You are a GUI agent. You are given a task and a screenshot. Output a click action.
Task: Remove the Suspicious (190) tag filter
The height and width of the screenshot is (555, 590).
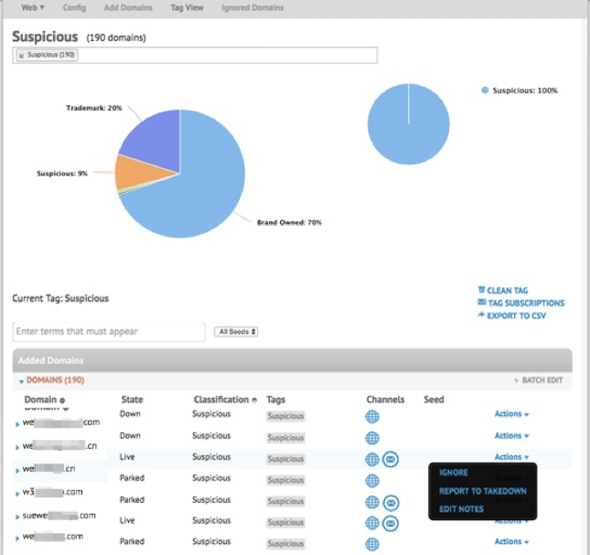pos(21,56)
